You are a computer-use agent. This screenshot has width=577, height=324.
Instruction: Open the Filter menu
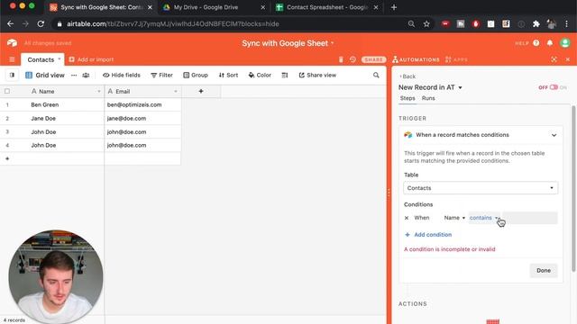(x=161, y=75)
